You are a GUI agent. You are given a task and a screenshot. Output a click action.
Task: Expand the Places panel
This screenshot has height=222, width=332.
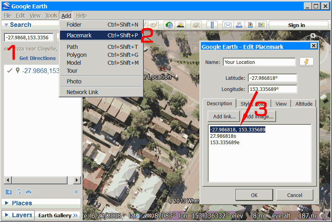coord(7,203)
